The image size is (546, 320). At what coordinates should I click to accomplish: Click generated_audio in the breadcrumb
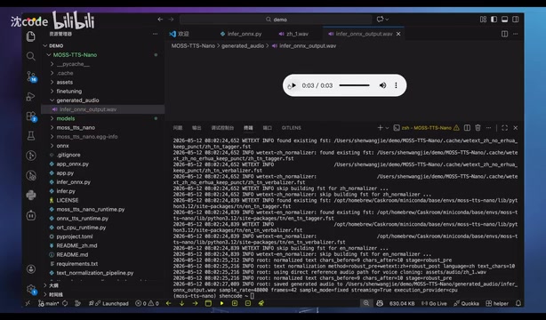point(243,45)
